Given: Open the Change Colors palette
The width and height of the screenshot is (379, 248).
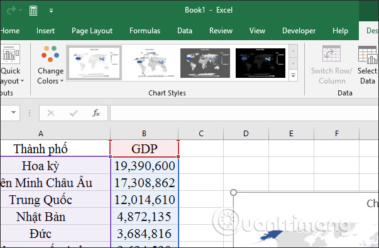Looking at the screenshot, I should click(50, 65).
